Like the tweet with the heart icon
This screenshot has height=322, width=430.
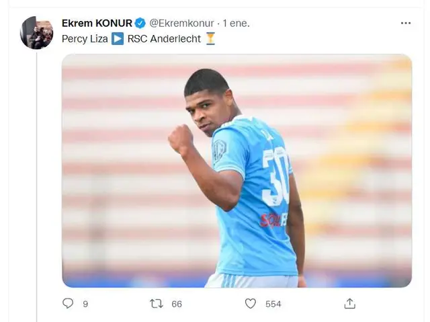(251, 304)
